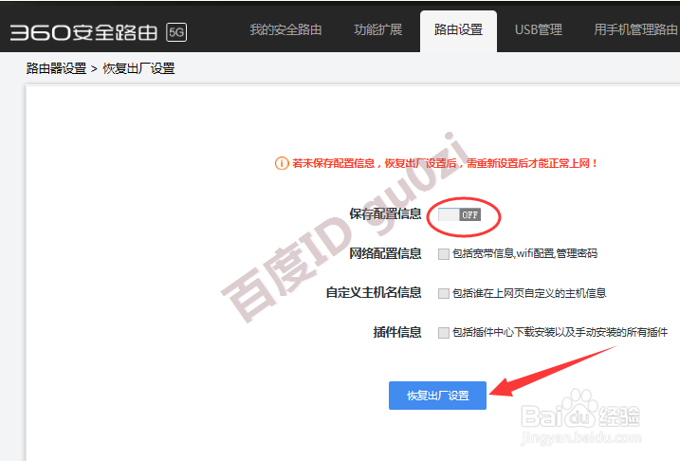Click the 360安全路由 logo
Viewport: 680px width, 461px height.
[x=83, y=32]
